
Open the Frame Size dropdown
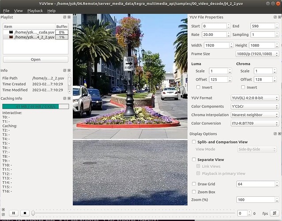[x=257, y=53]
